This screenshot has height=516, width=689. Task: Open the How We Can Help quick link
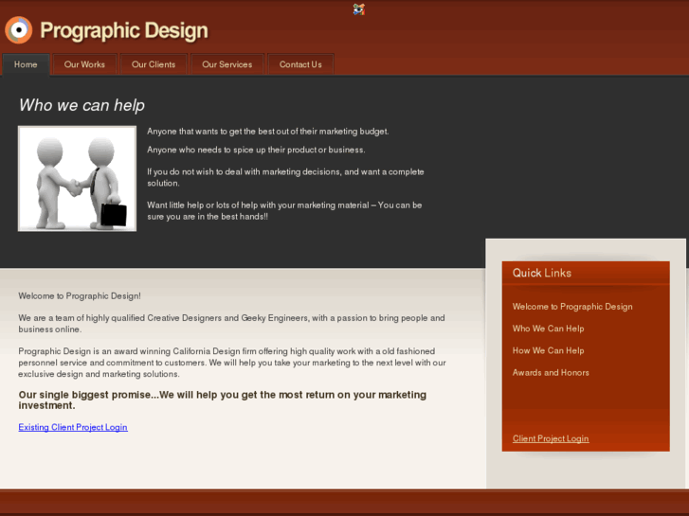point(548,350)
